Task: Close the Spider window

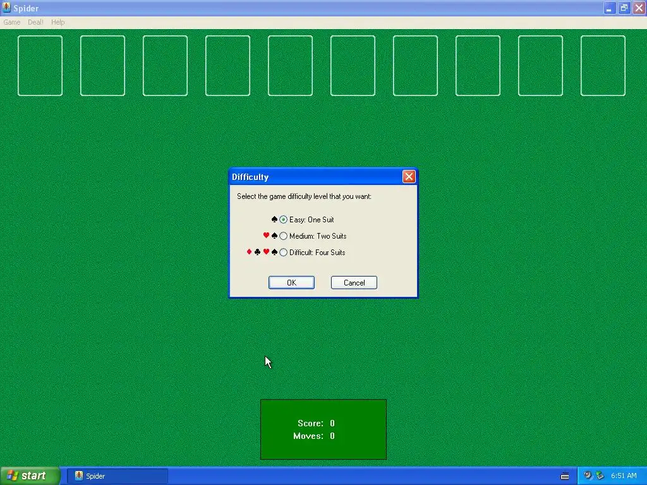Action: 639,8
